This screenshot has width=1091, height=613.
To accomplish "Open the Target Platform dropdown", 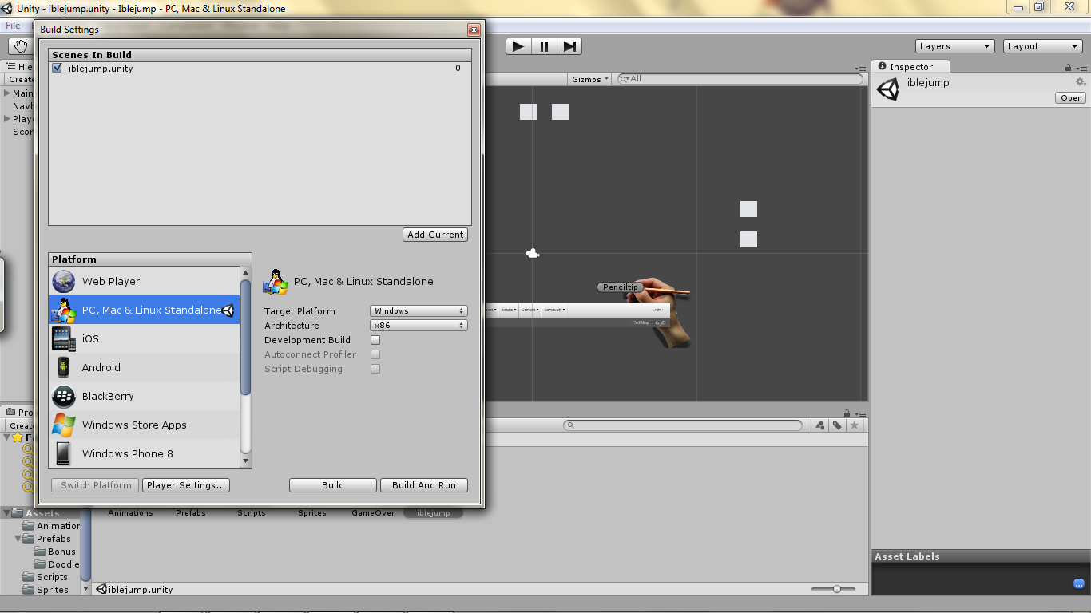I will click(x=419, y=311).
